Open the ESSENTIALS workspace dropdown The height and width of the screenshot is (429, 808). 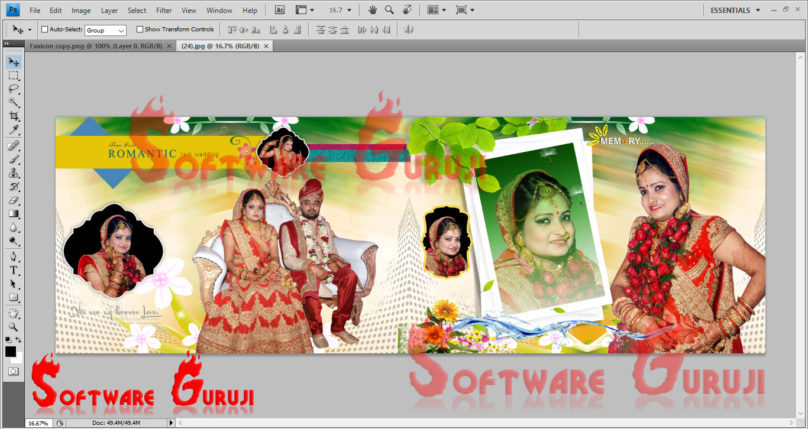(x=736, y=10)
